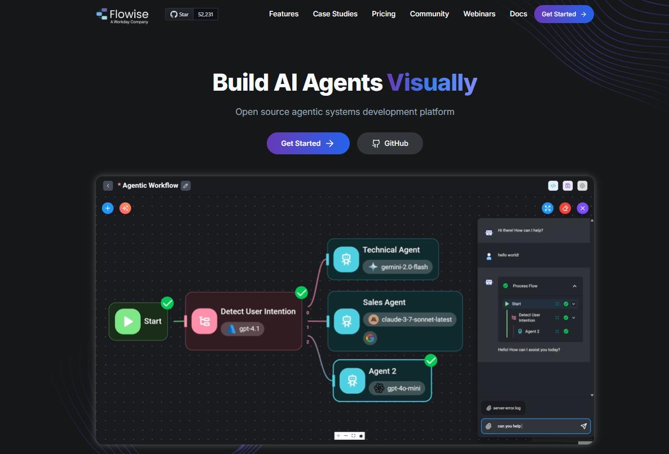The image size is (669, 454).
Task: Go back using the chevron beside Agentic Workflow
Action: (x=108, y=186)
